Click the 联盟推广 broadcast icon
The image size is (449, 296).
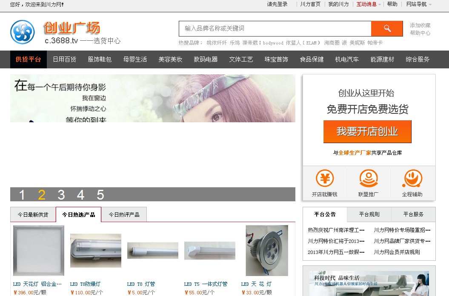coord(369,178)
